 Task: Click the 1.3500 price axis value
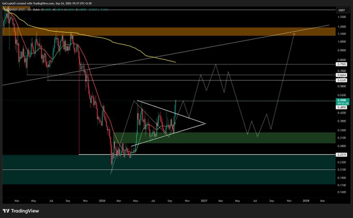coord(342,17)
